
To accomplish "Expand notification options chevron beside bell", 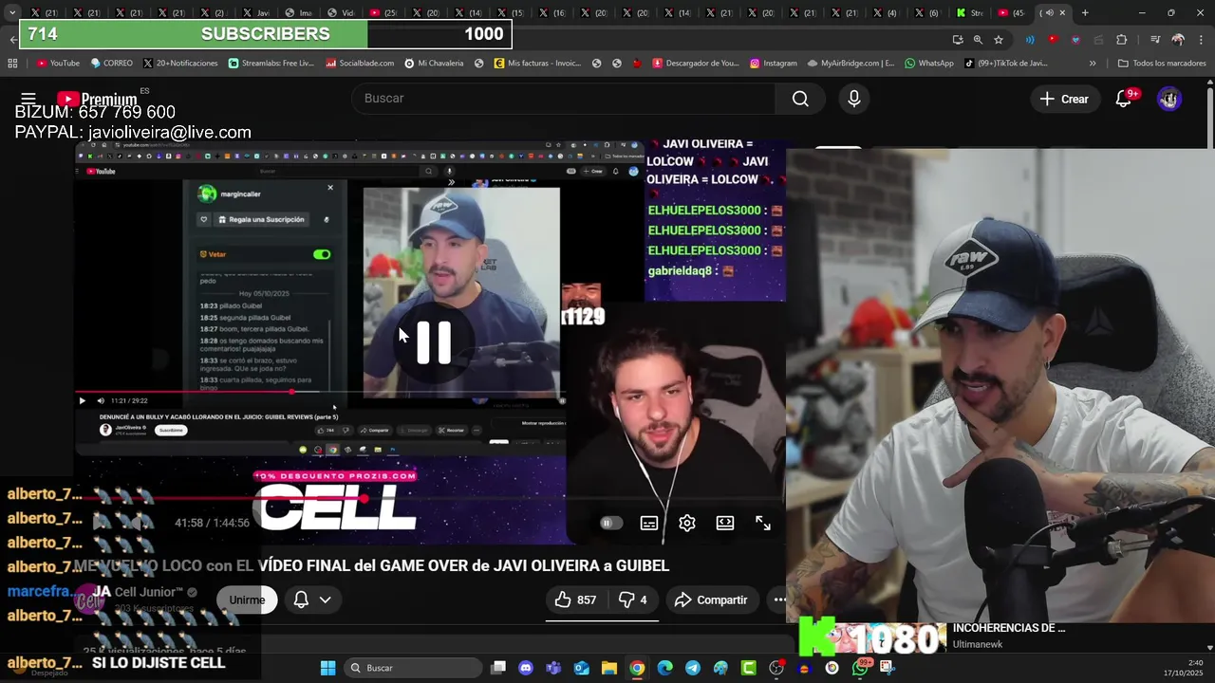I will [325, 600].
